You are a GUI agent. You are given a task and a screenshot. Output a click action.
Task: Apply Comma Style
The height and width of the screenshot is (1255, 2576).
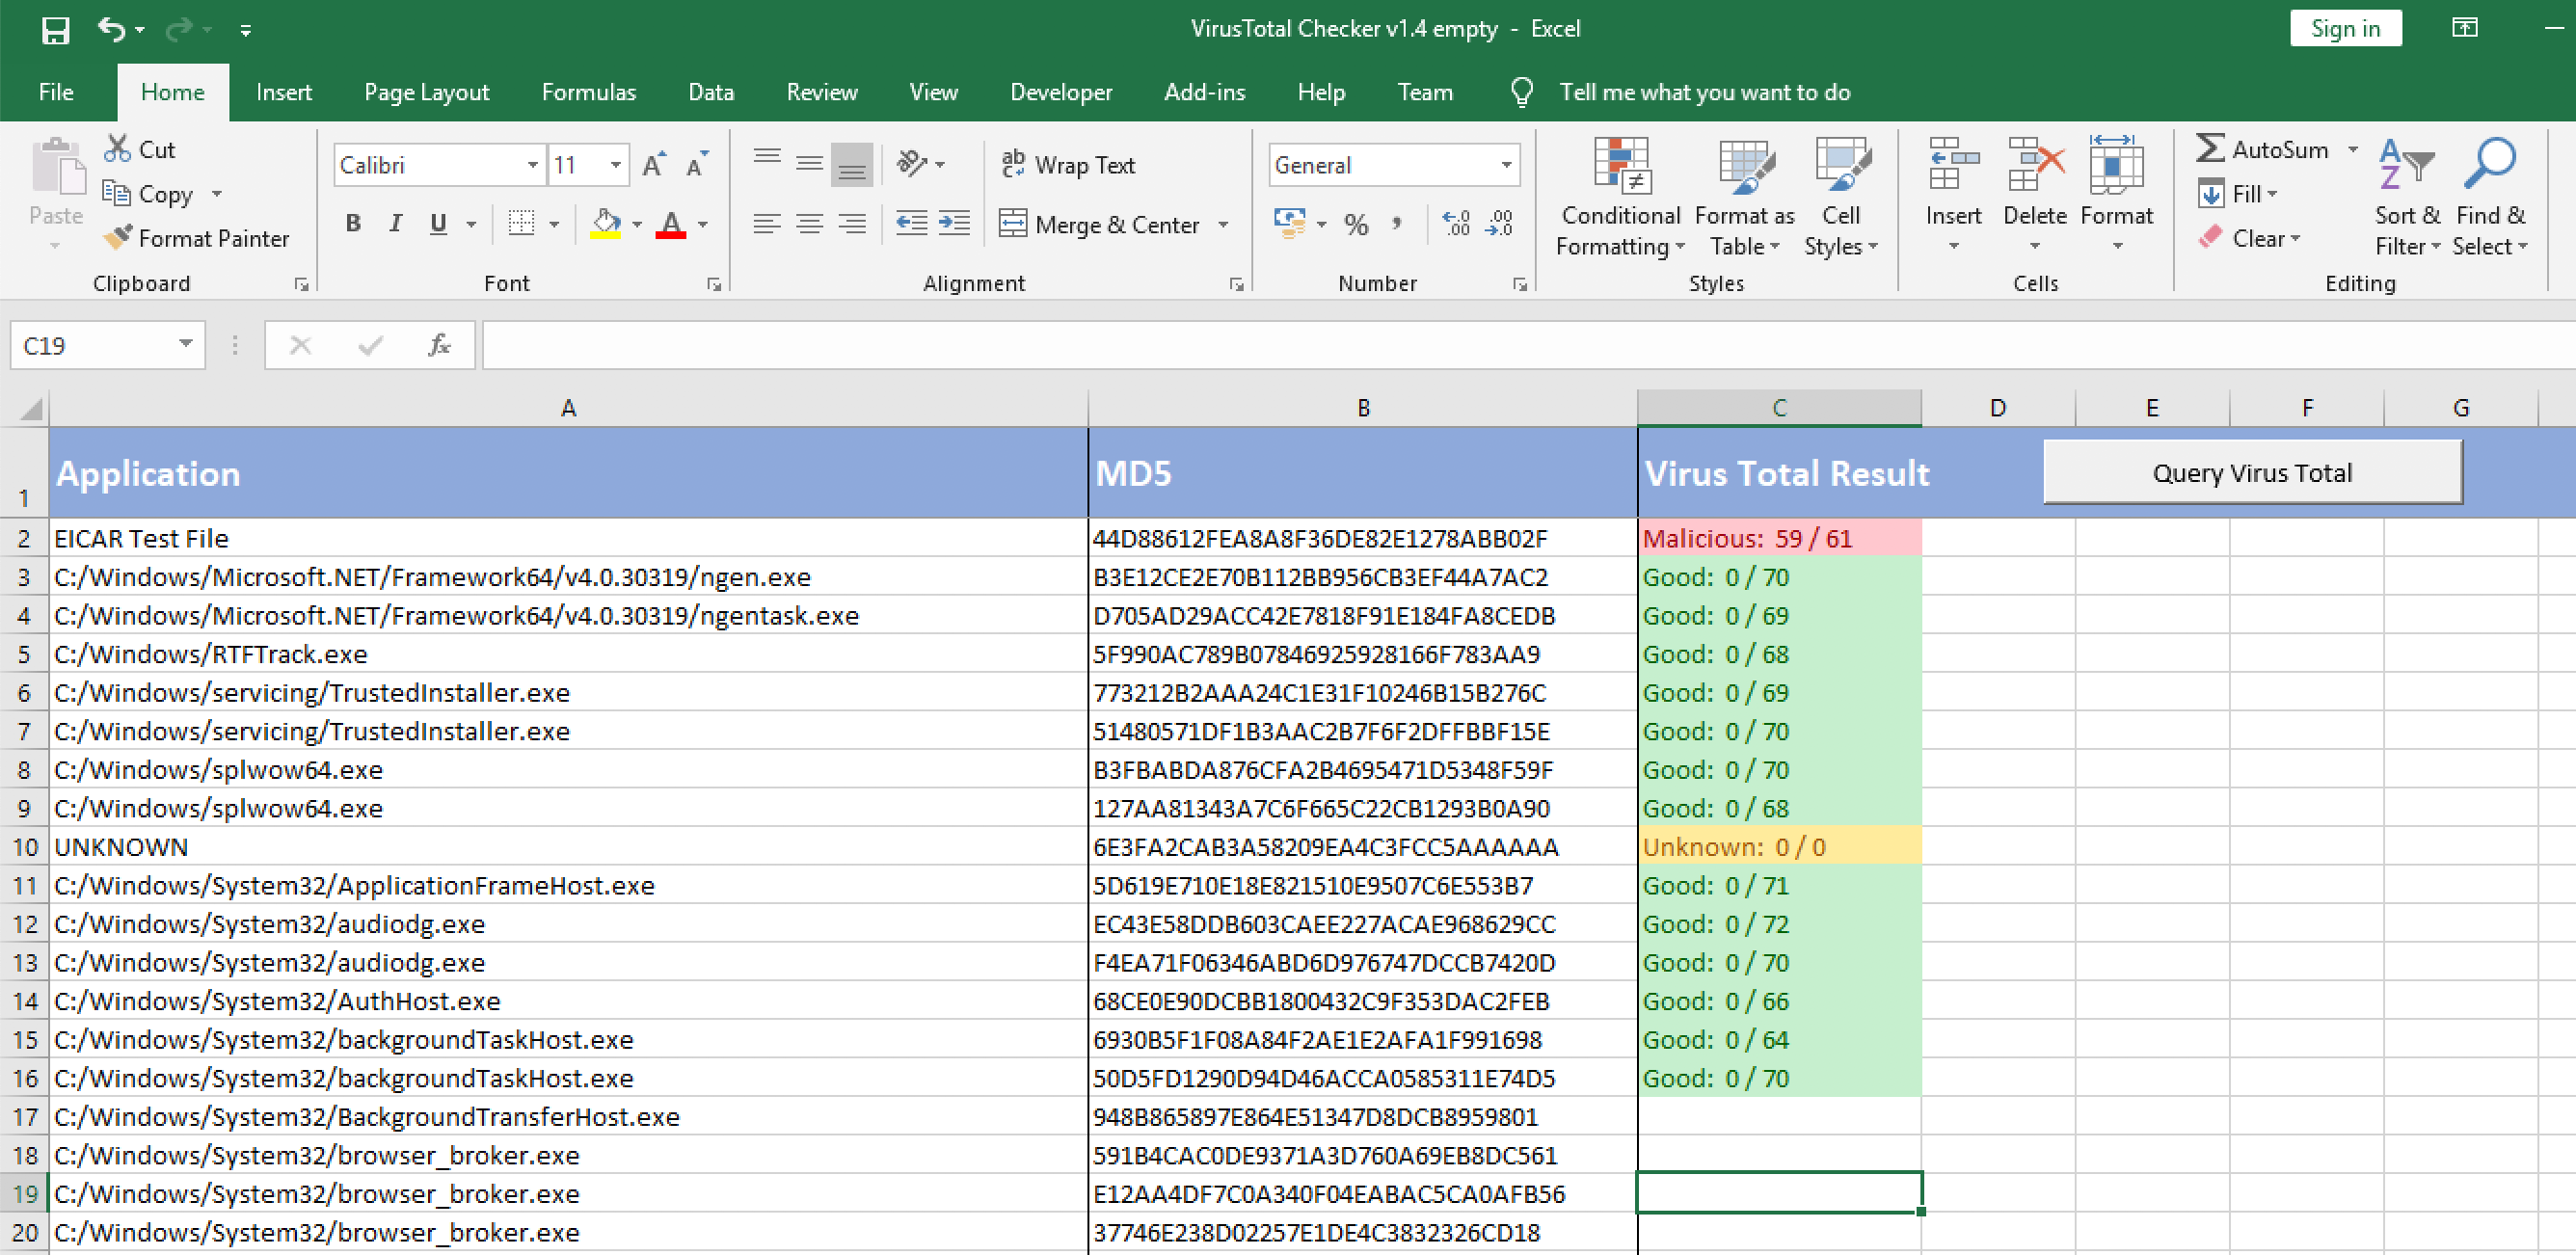pyautogui.click(x=1398, y=224)
